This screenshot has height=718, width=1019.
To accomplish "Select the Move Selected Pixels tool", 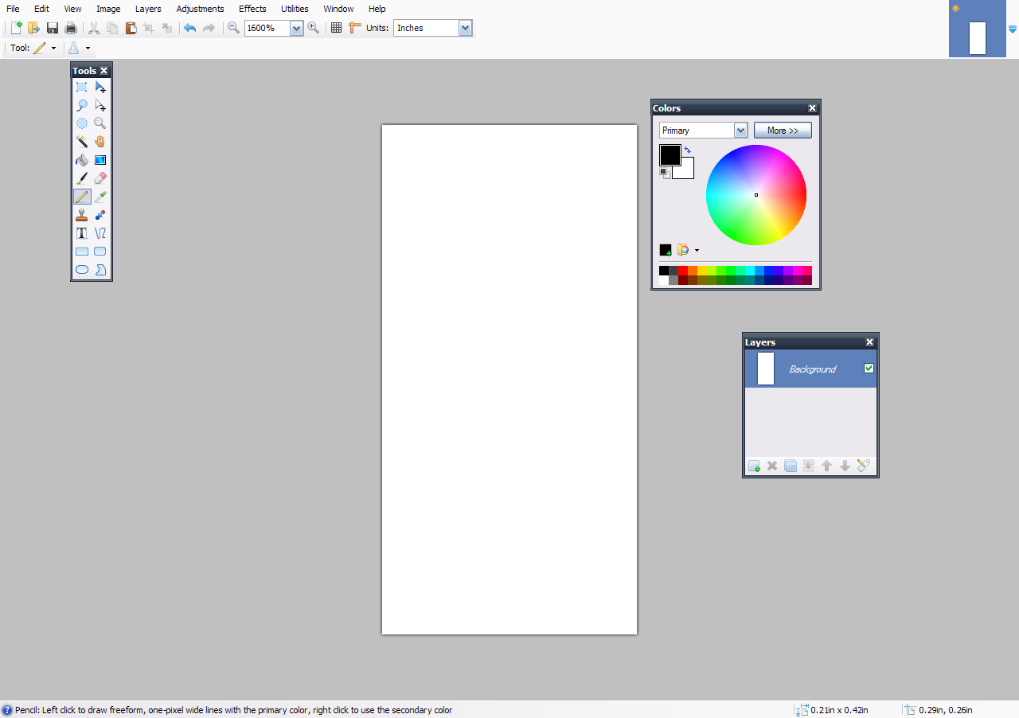I will pyautogui.click(x=100, y=87).
